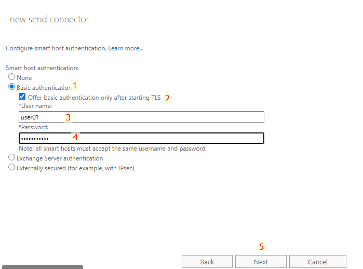This screenshot has width=363, height=269.
Task: Choose the Basic authentication radio option
Action: point(11,87)
